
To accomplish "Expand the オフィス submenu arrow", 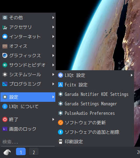I will tap(53, 46).
